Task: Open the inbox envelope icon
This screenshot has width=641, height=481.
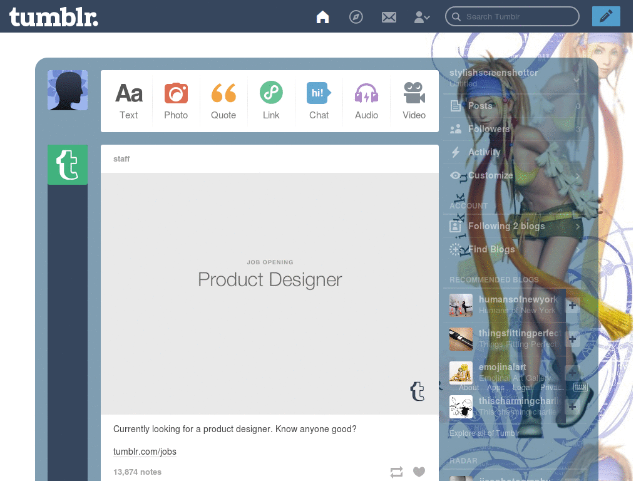Action: click(x=389, y=17)
